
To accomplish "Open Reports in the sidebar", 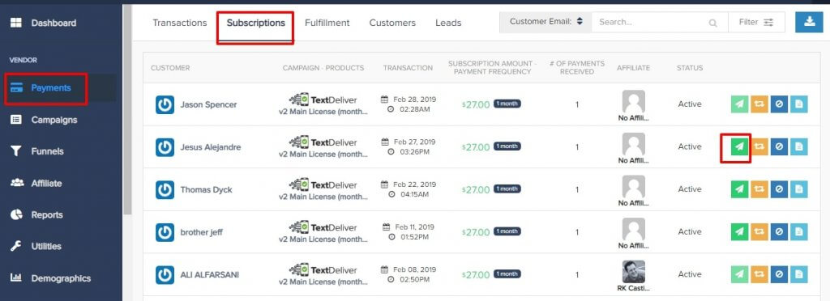I will (x=37, y=215).
